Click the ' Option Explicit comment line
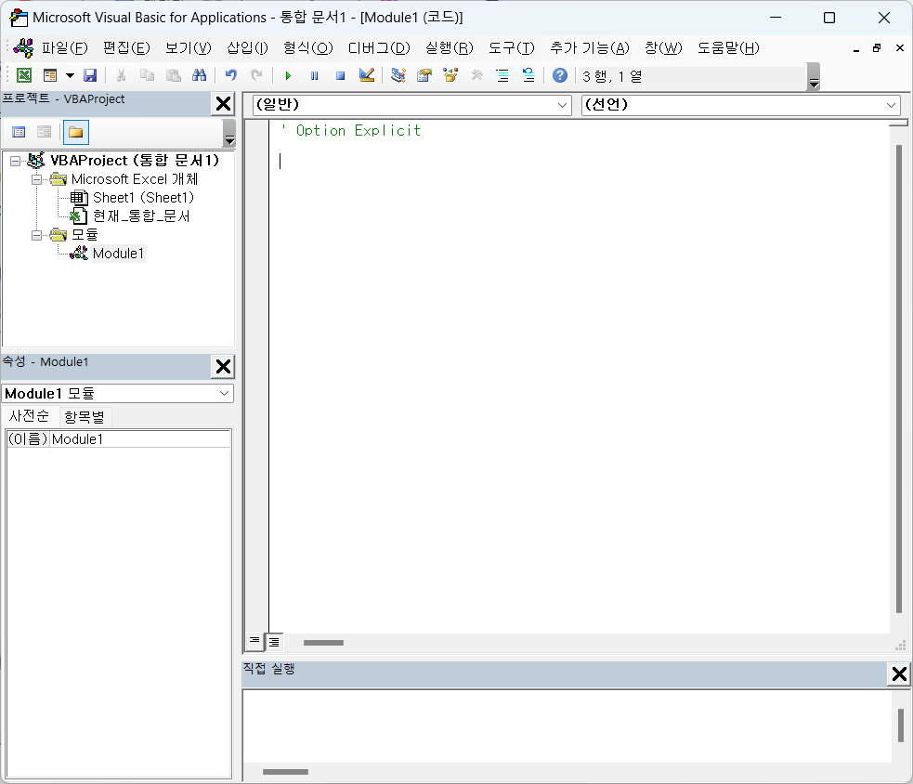Screen dimensions: 913x784 click(351, 130)
